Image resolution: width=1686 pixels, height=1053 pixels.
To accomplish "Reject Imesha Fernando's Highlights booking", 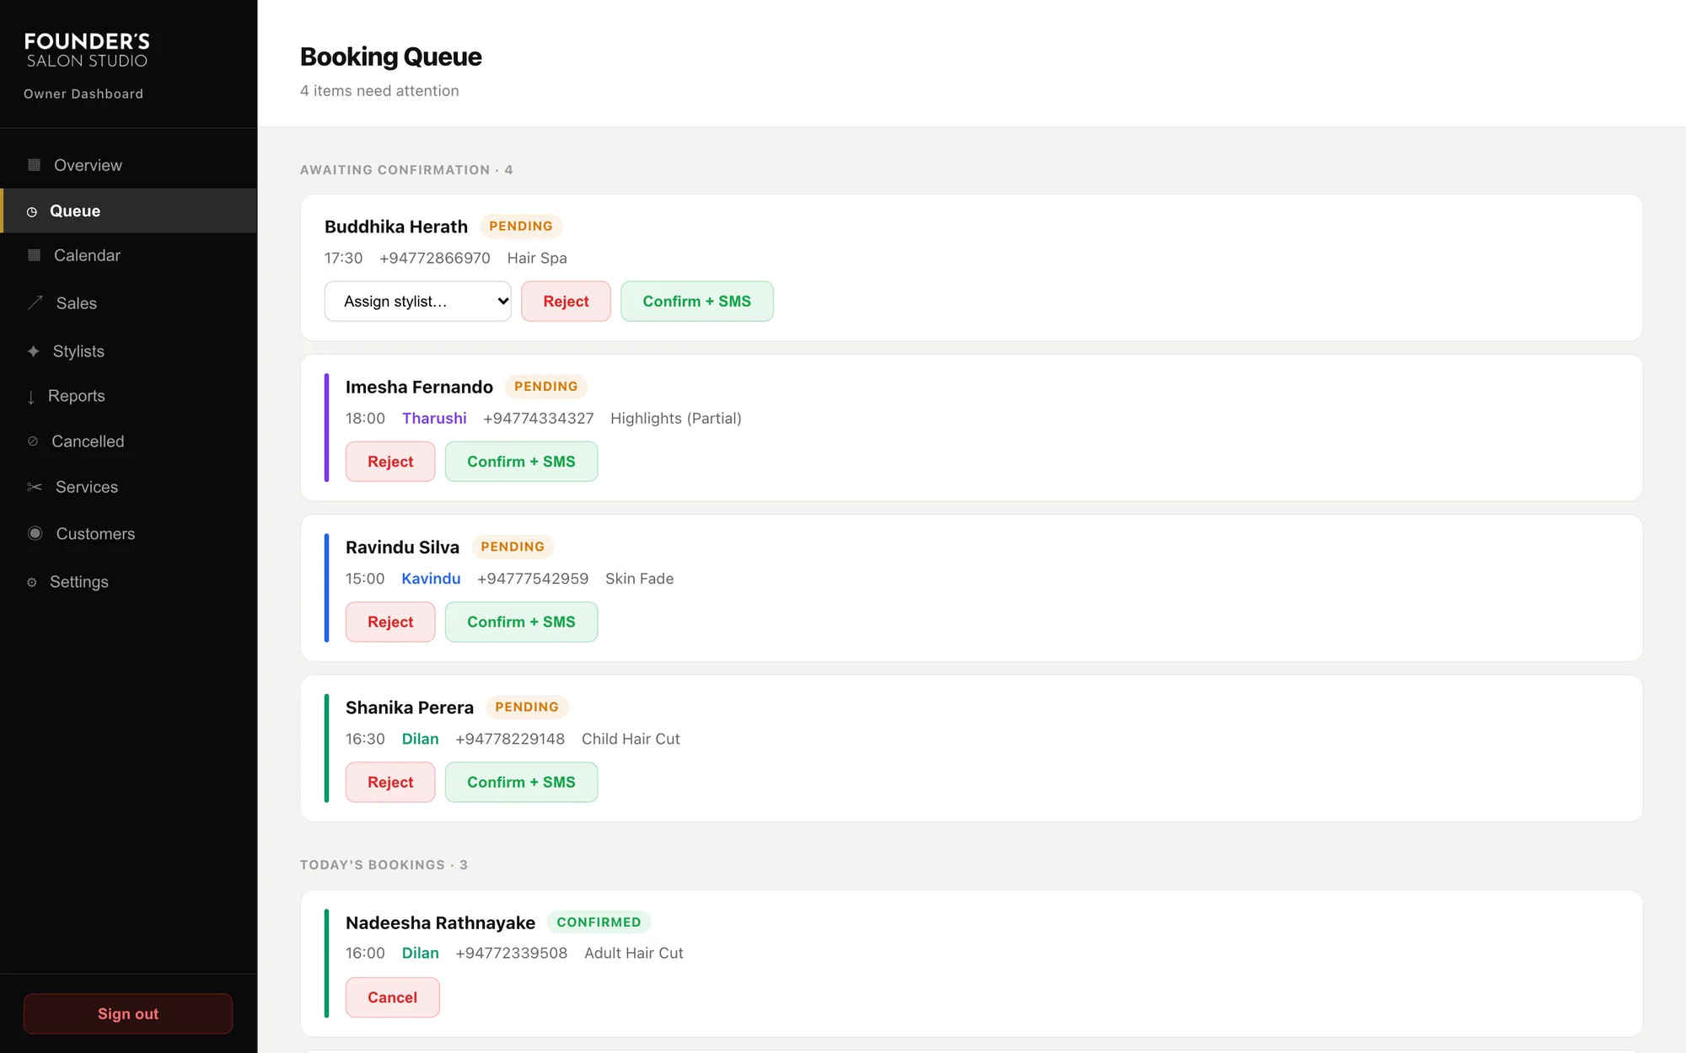I will point(390,462).
